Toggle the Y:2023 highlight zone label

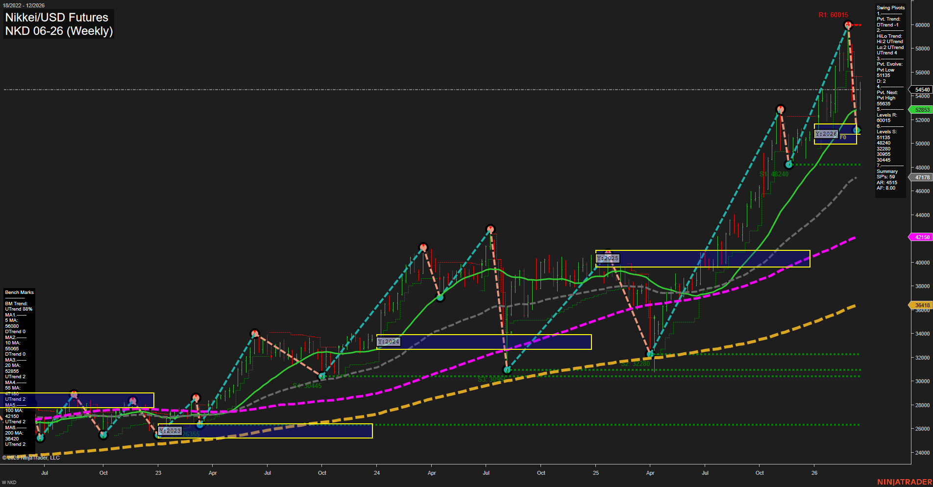tap(170, 430)
